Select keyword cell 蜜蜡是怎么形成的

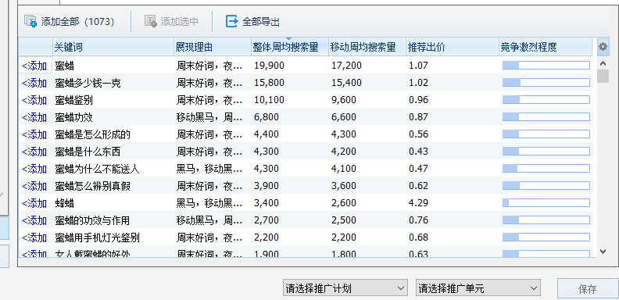pos(93,134)
